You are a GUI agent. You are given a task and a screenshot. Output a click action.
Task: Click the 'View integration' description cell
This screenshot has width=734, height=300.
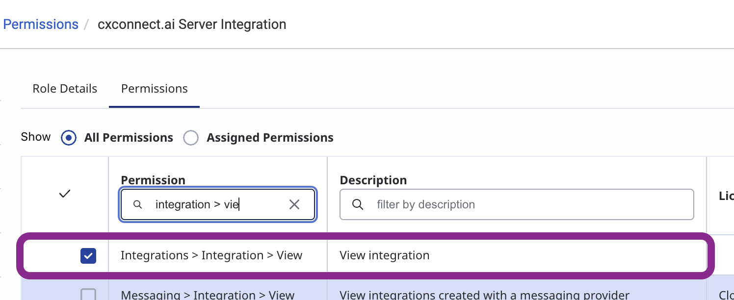click(385, 256)
